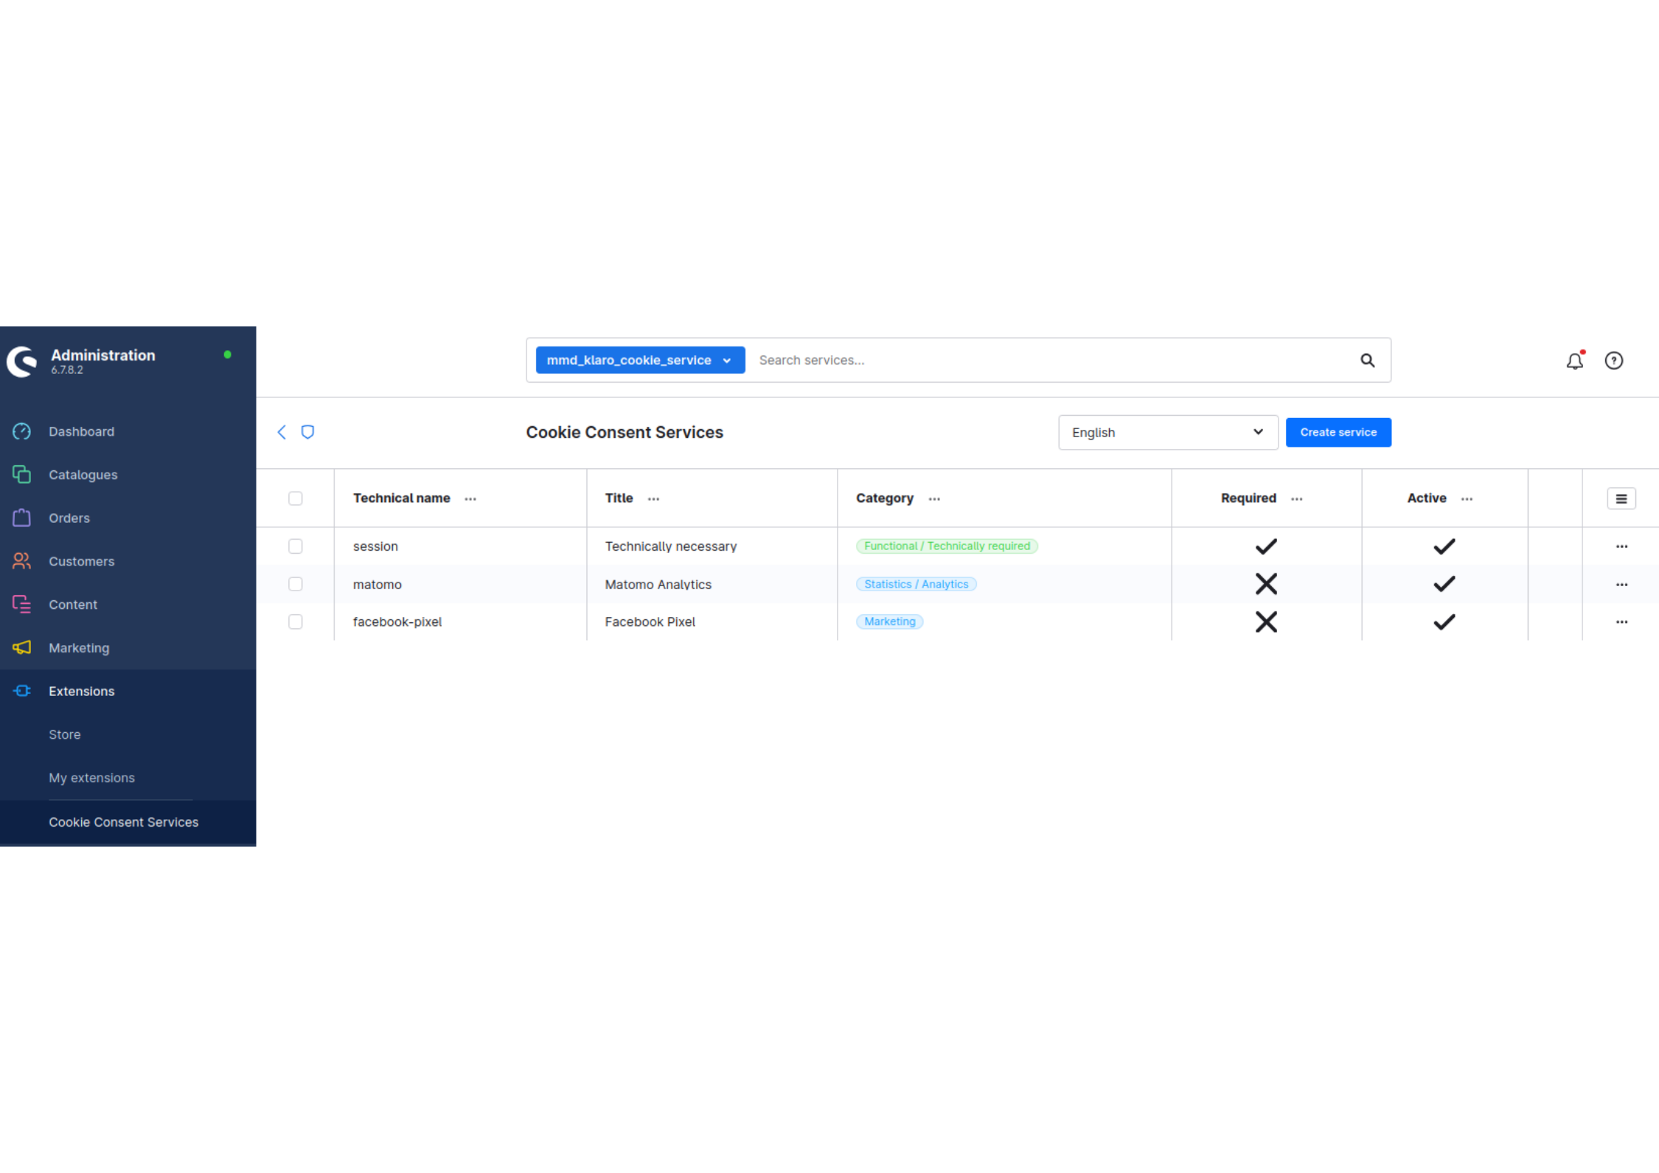
Task: Open Title column options
Action: pos(653,499)
